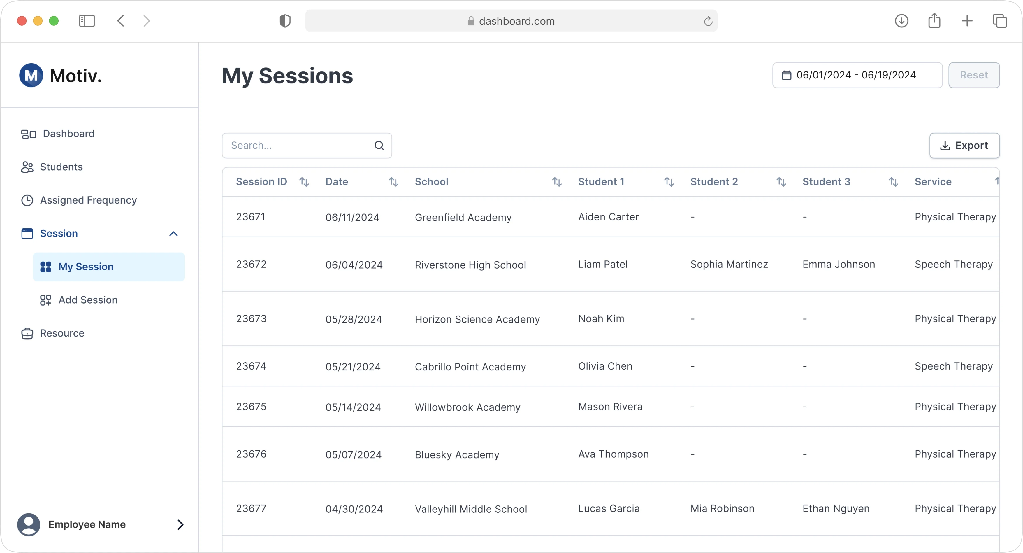Expand the Employee Name profile expander
The image size is (1023, 553).
tap(180, 524)
